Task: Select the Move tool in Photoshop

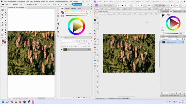Action: (x=2, y=10)
